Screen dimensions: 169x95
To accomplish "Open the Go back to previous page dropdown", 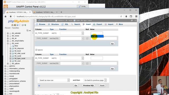I will 95,80.
